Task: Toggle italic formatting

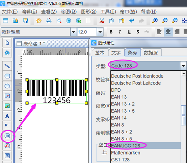Action: (120, 32)
